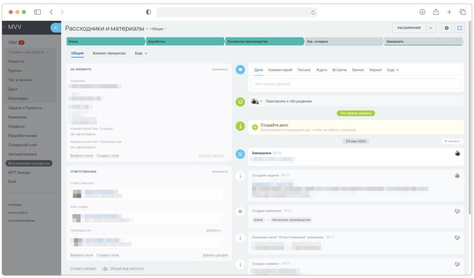
Task: Click the stage icon beside Стадия изменена
Action: click(x=240, y=211)
